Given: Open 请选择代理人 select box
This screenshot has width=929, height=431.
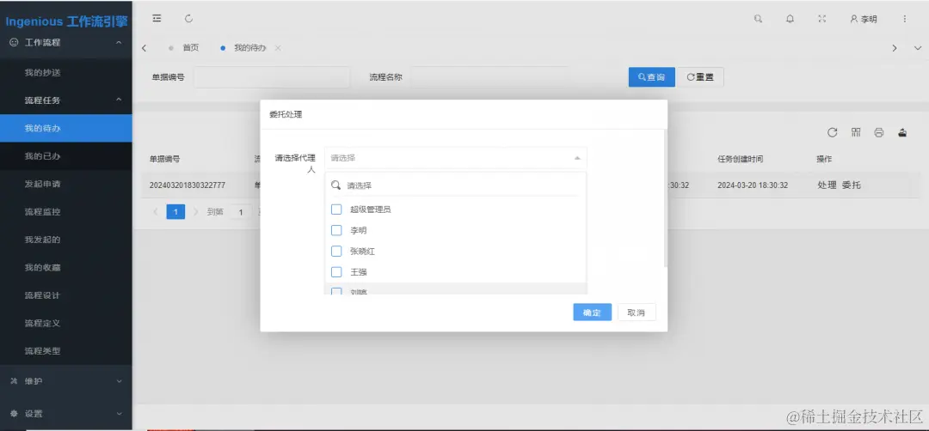Looking at the screenshot, I should (x=456, y=158).
